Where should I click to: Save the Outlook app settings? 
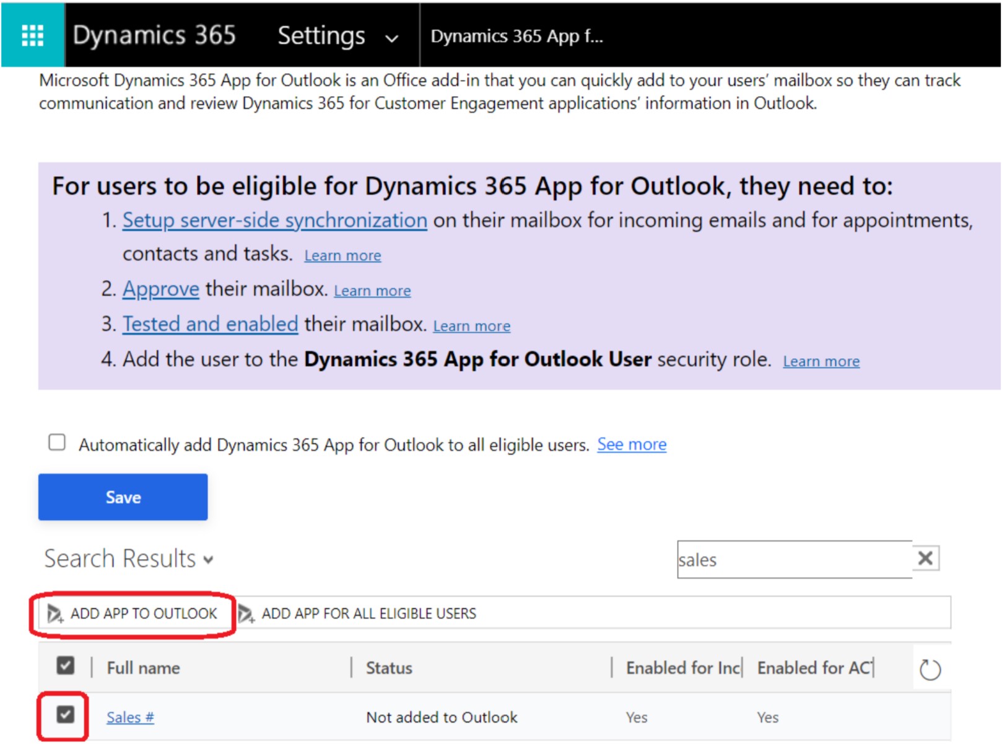[x=122, y=496]
